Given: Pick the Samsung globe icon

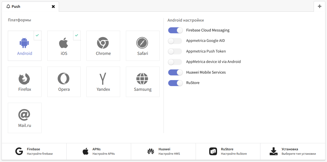Looking at the screenshot, I should point(142,79).
